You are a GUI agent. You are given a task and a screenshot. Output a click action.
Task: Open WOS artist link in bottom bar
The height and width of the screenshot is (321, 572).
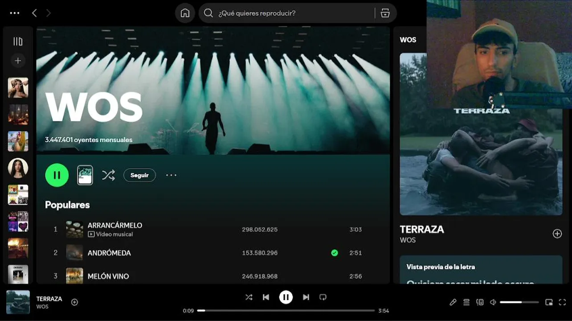tap(42, 307)
